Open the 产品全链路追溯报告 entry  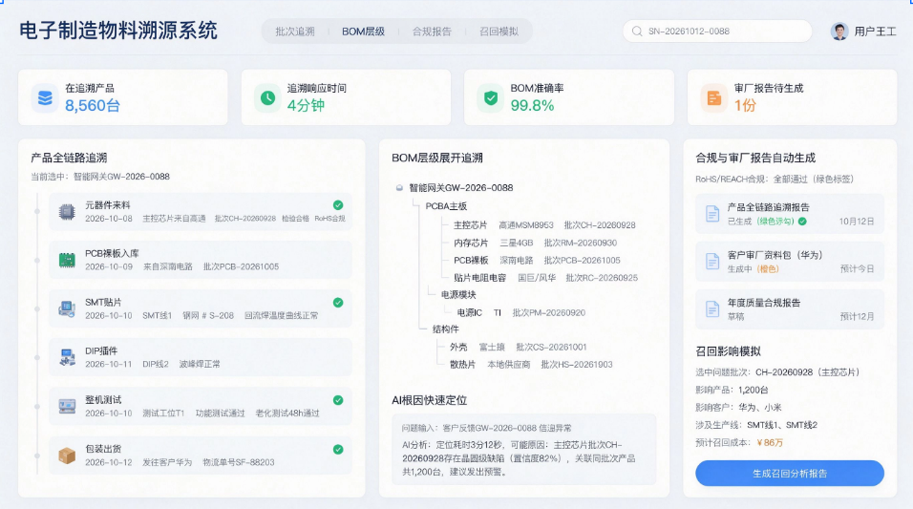click(790, 214)
